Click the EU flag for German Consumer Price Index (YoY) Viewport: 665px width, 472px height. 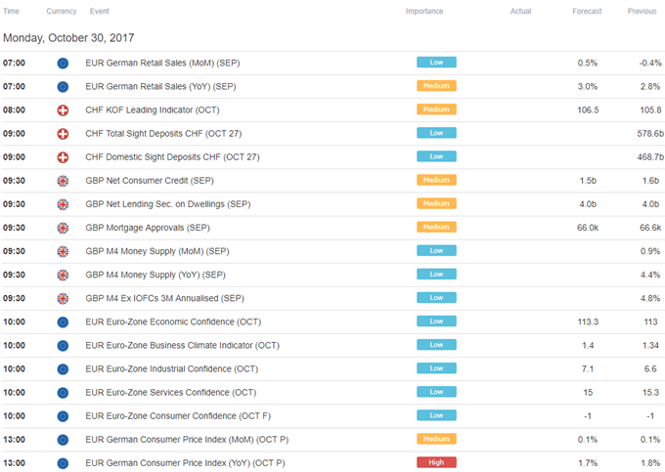(64, 462)
